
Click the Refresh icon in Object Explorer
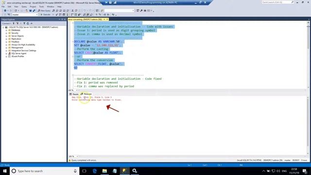[x=28, y=23]
